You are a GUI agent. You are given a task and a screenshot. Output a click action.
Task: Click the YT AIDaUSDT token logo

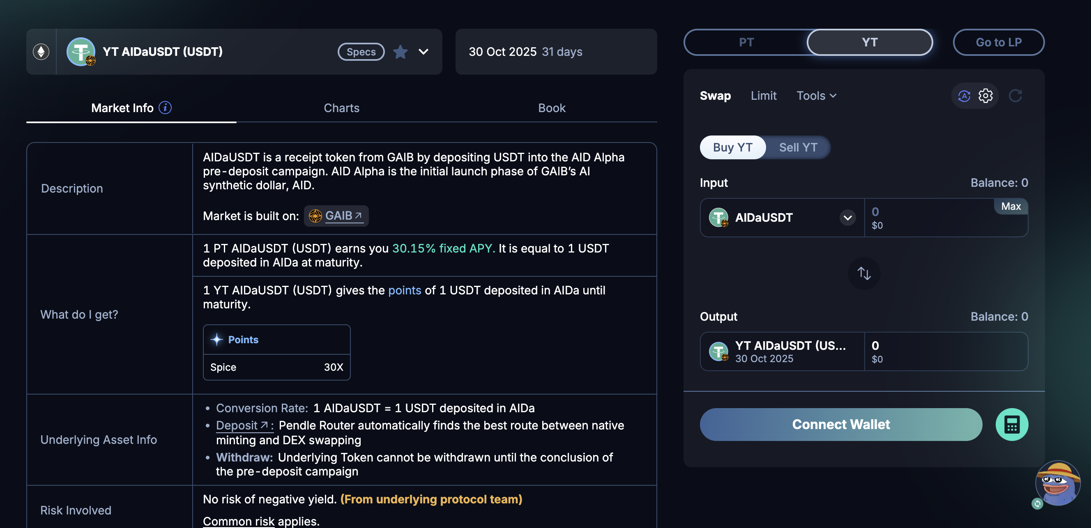(81, 52)
